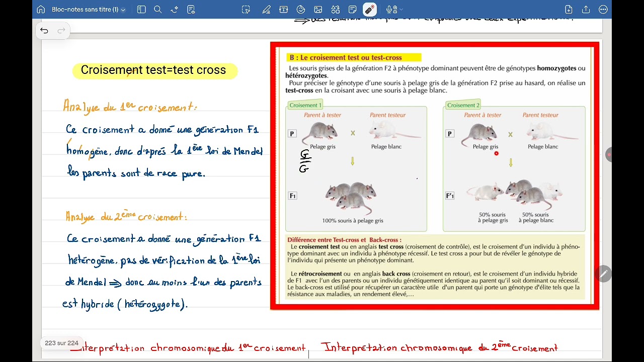The height and width of the screenshot is (362, 644).
Task: Tap the handwritten 'Analyse du 2ème croisement' heading
Action: (x=126, y=216)
